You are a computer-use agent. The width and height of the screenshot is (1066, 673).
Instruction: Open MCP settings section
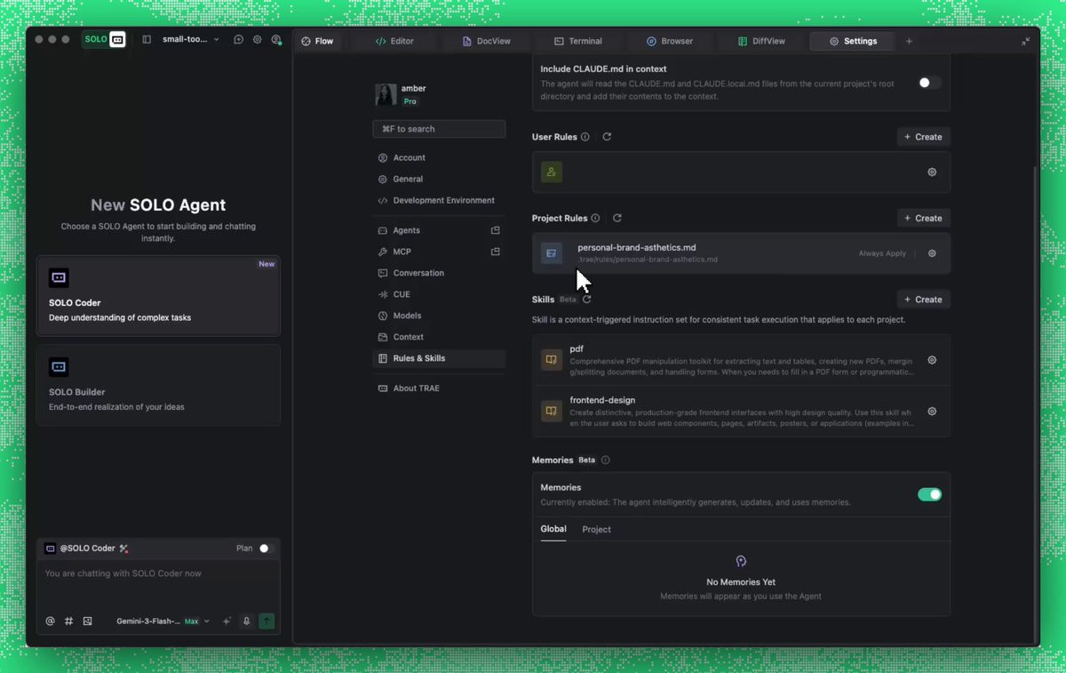(x=439, y=252)
